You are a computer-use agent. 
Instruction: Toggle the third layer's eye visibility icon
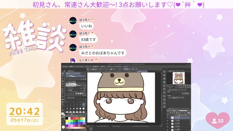point(168,124)
